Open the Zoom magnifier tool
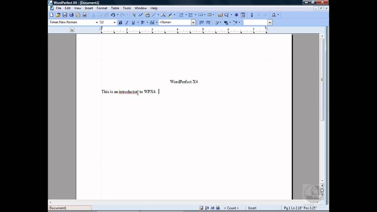 227,15
